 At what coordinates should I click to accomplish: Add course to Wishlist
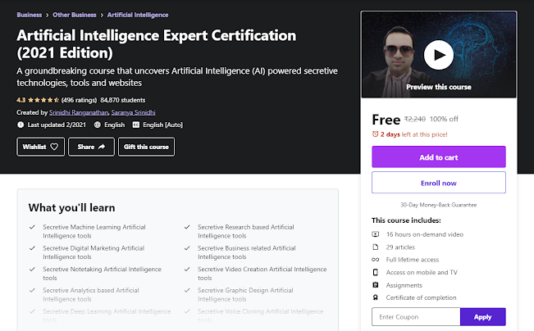pyautogui.click(x=40, y=147)
